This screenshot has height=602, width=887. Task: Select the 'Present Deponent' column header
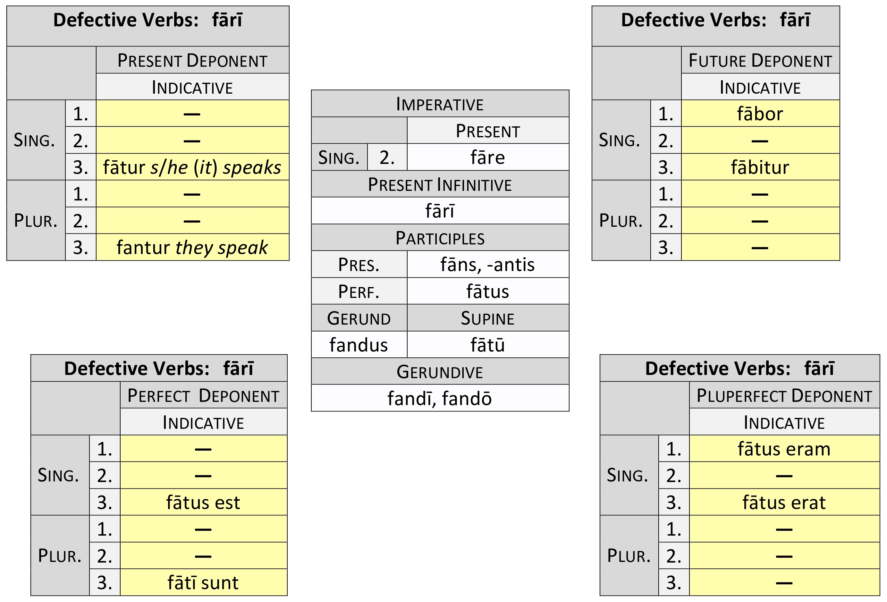coord(192,60)
